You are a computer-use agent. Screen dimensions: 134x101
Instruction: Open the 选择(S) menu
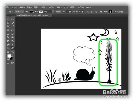pyautogui.click(x=51, y=8)
